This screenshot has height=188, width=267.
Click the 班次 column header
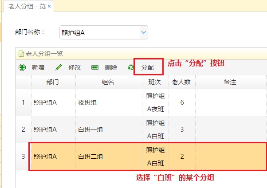(155, 82)
